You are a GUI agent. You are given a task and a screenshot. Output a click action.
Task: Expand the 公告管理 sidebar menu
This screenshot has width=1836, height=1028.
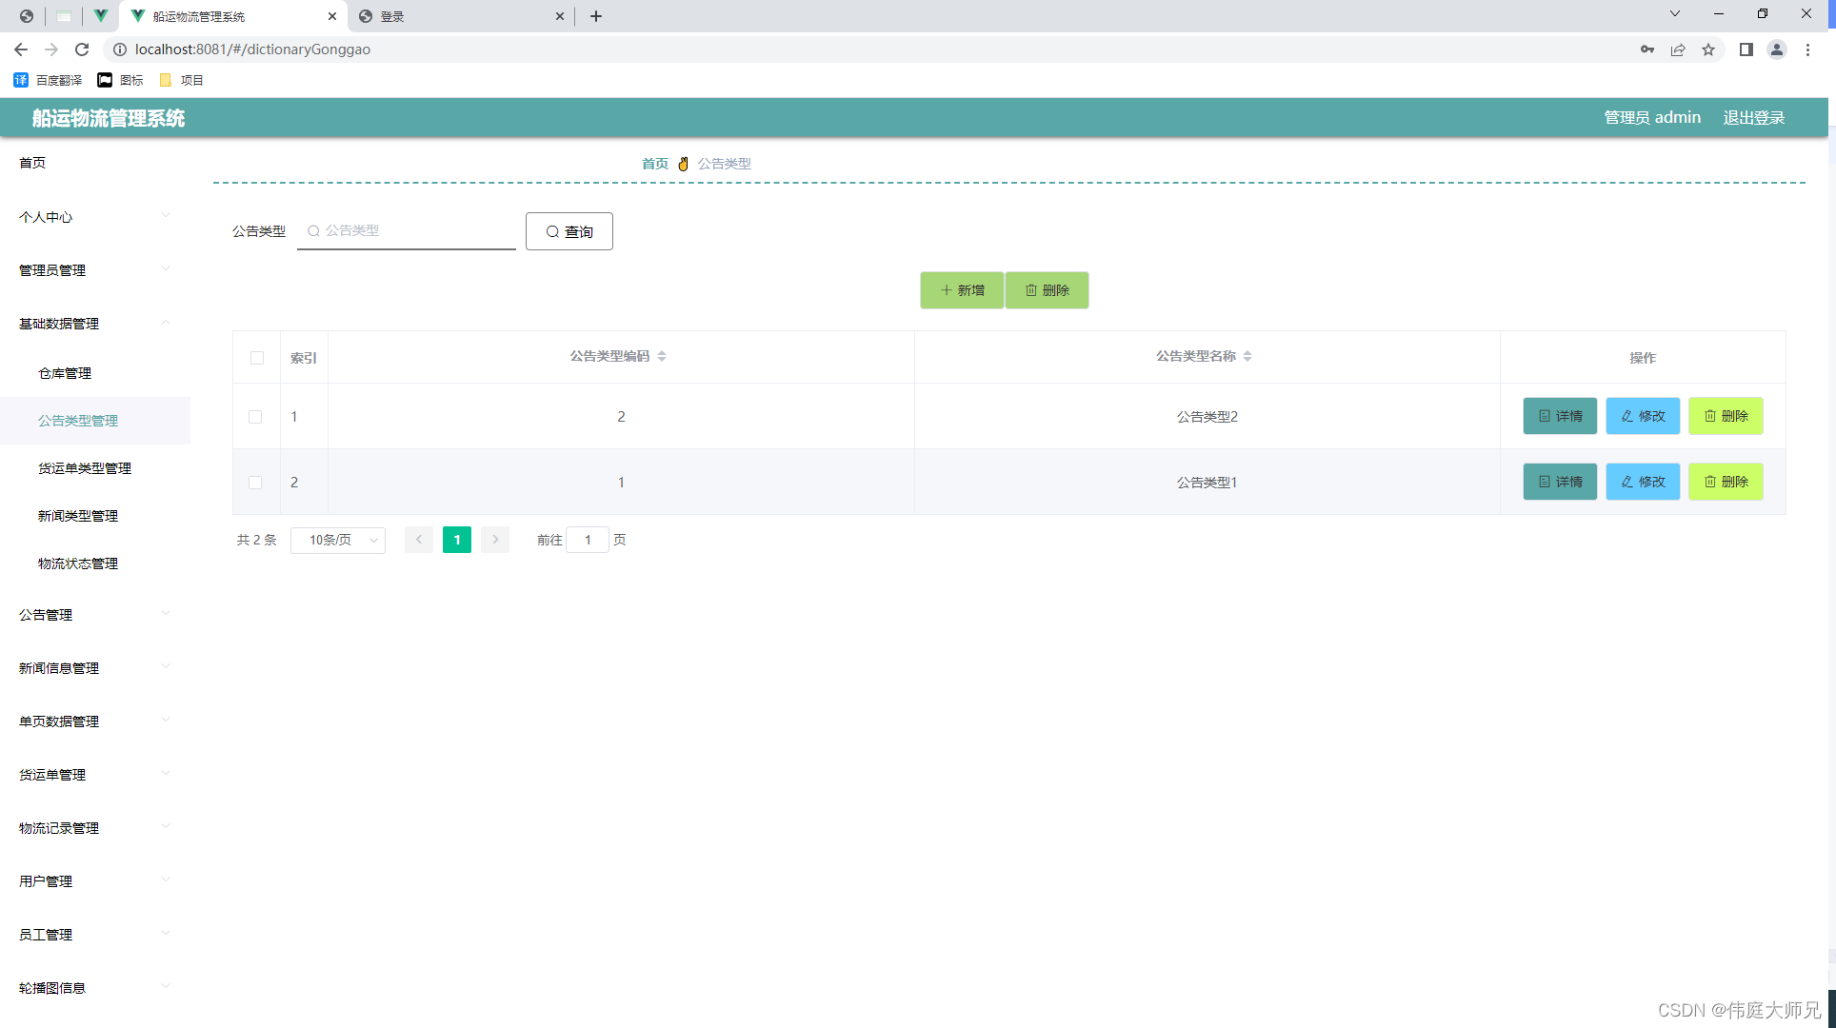pos(95,615)
